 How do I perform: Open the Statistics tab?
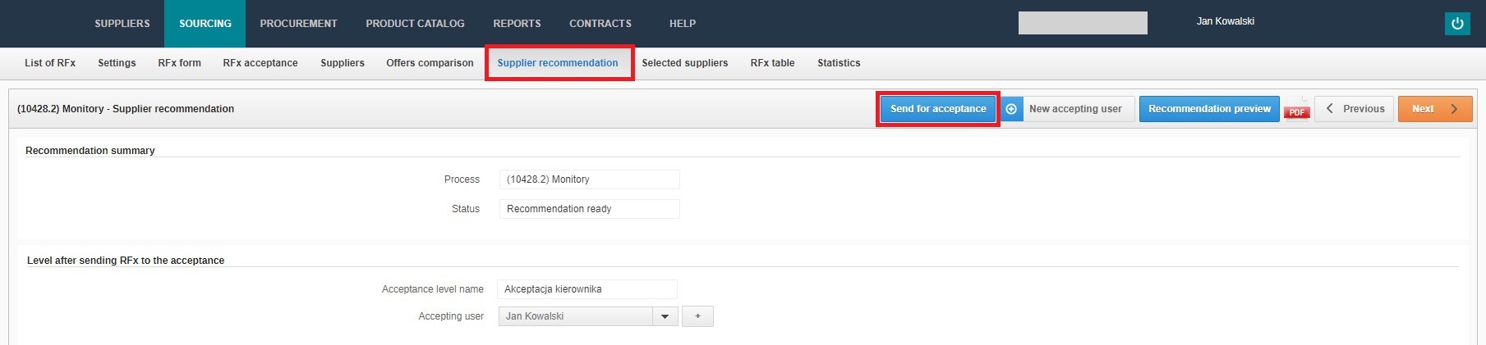point(839,63)
